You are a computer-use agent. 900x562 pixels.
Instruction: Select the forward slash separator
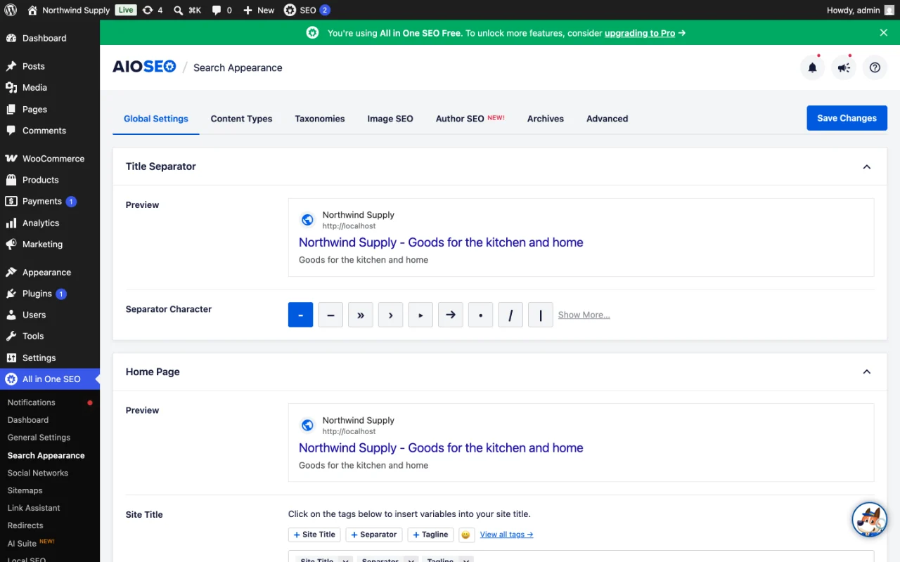point(510,315)
